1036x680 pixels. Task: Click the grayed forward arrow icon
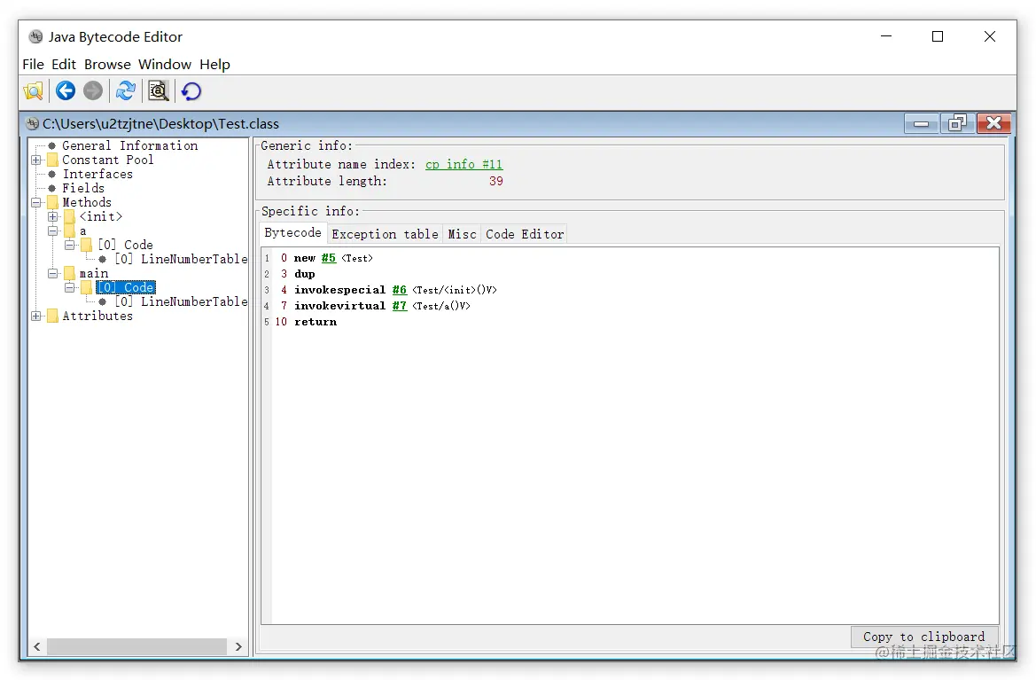[93, 90]
